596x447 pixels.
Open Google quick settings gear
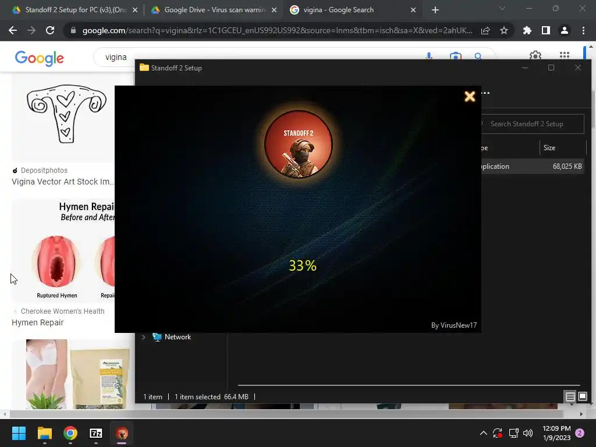[x=535, y=56]
